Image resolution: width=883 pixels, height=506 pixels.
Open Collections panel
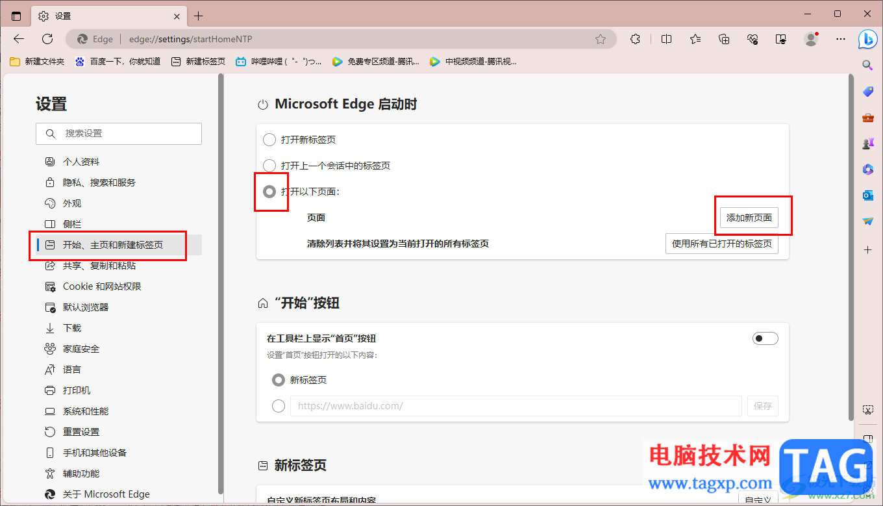725,39
